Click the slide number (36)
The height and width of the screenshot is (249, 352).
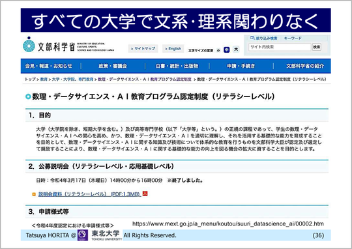tap(318, 235)
